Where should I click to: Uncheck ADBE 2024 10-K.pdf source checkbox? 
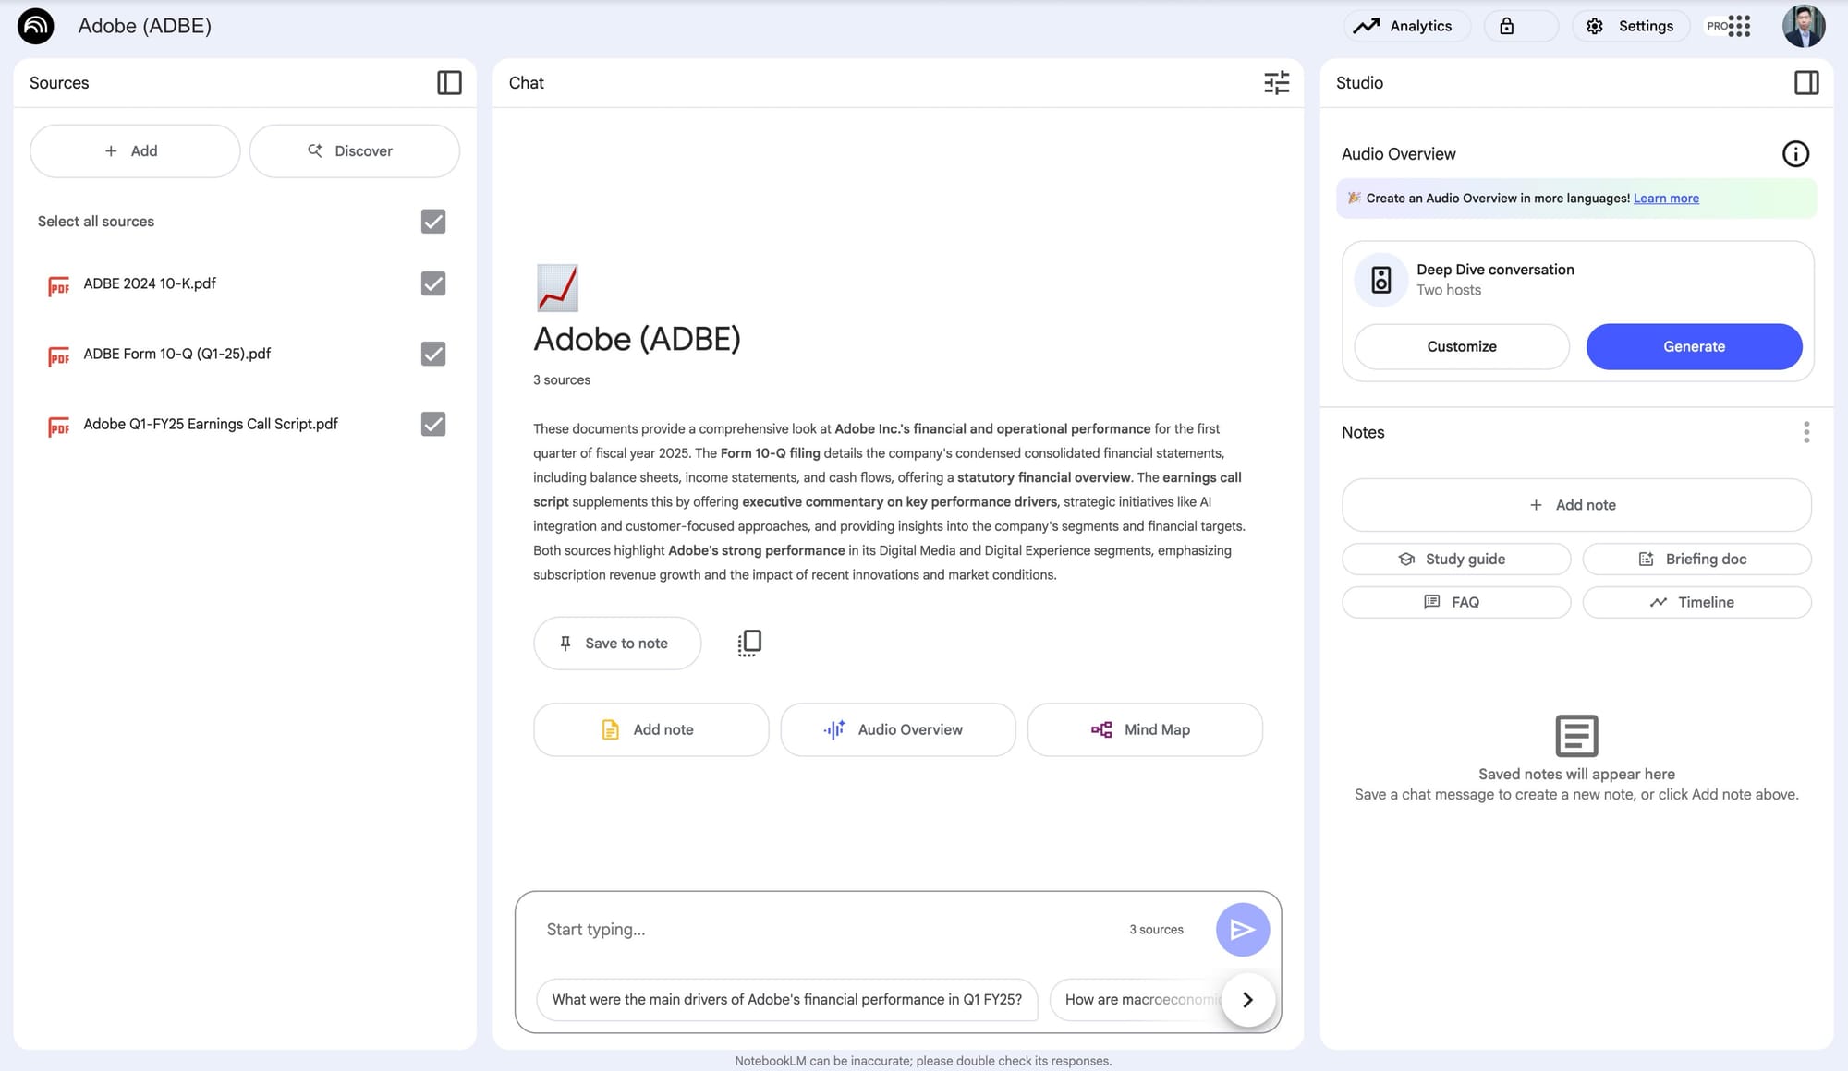(433, 283)
